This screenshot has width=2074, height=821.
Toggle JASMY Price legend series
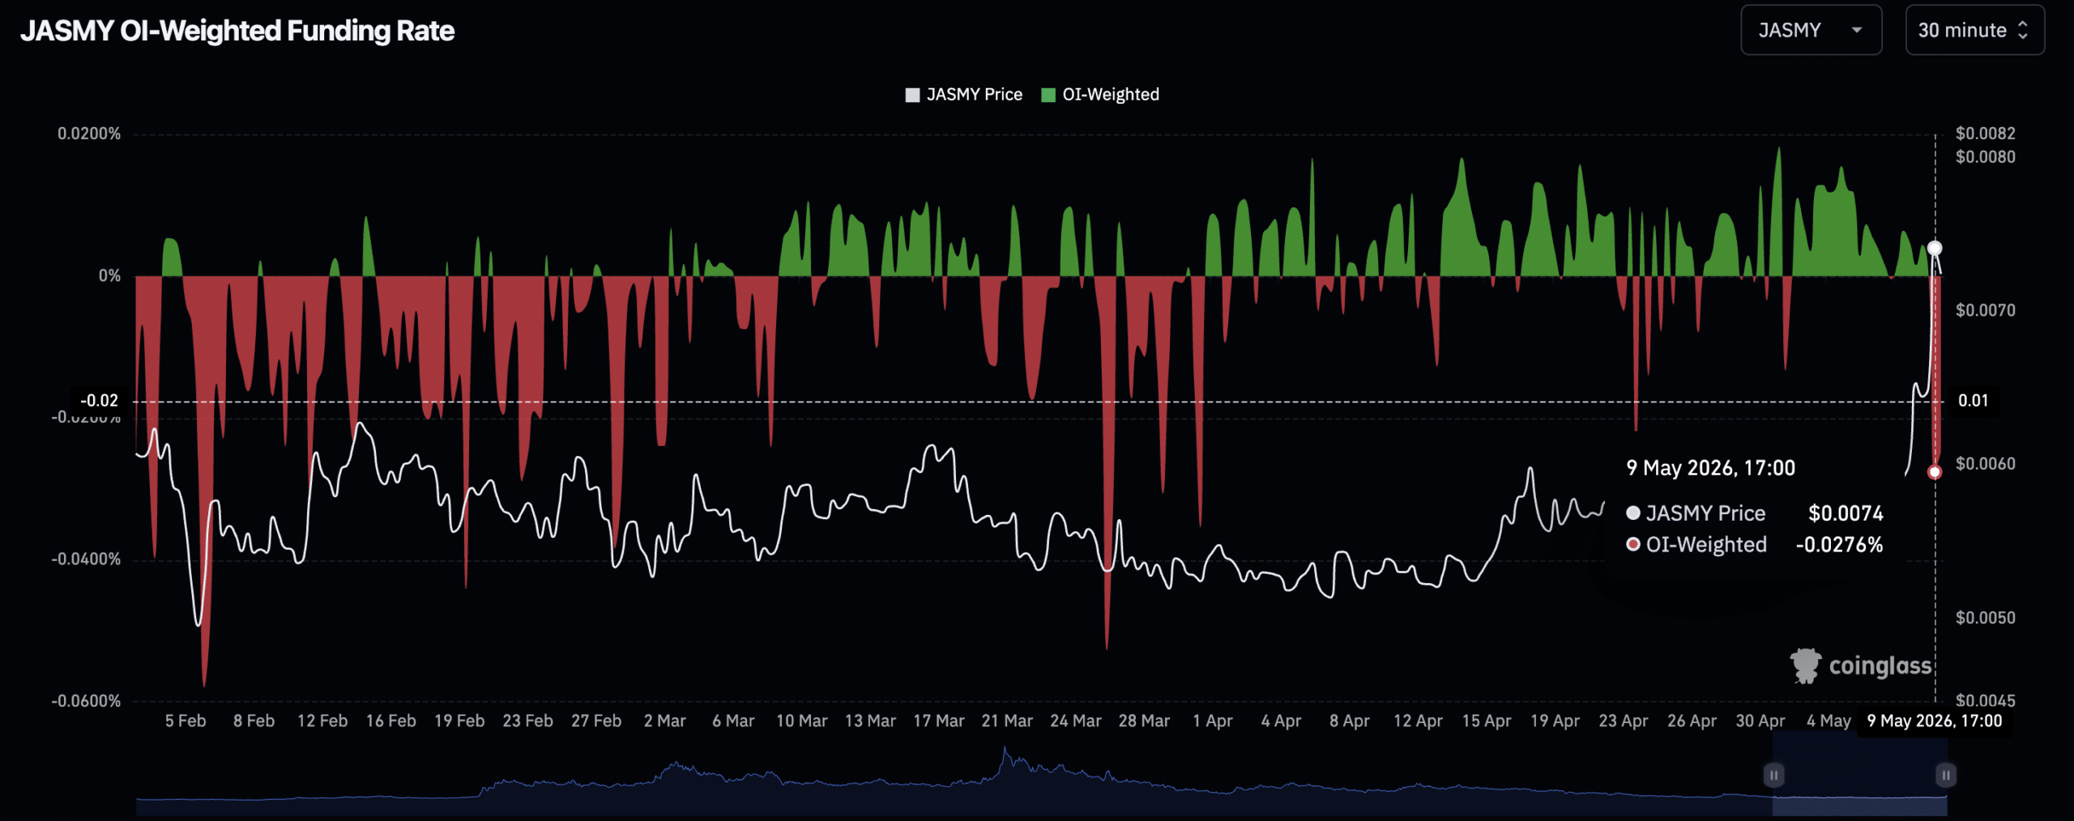pos(963,95)
